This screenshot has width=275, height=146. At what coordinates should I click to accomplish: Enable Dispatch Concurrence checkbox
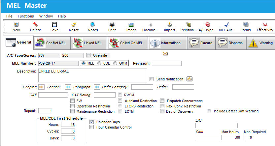tap(162, 101)
